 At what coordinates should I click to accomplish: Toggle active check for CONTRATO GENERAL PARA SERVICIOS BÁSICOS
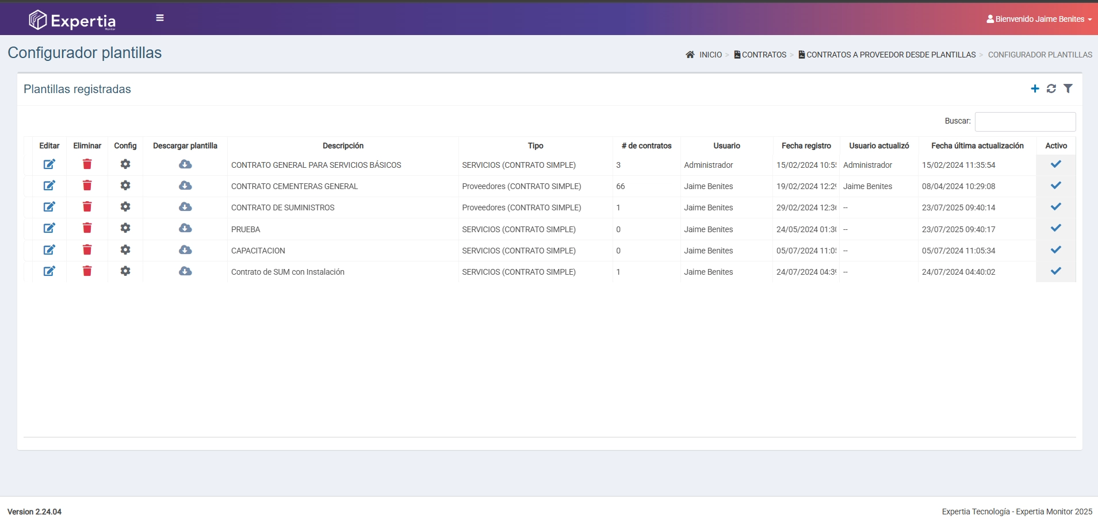point(1056,164)
